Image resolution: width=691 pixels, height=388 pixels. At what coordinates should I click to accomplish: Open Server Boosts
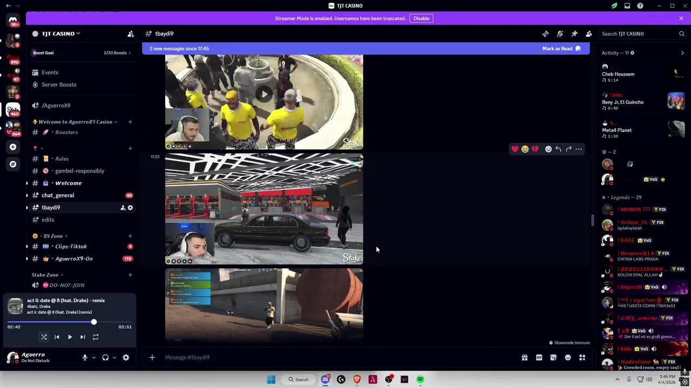click(x=82, y=85)
